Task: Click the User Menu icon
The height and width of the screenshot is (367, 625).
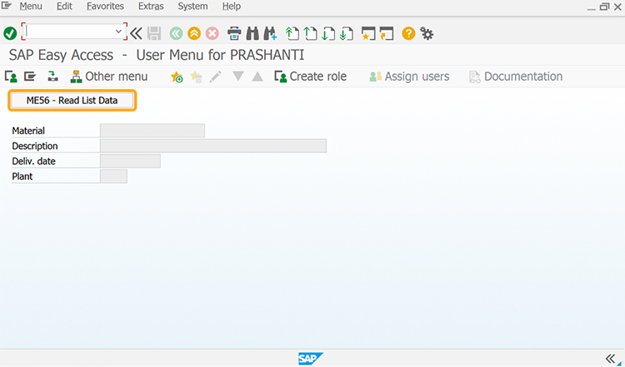Action: pyautogui.click(x=11, y=77)
